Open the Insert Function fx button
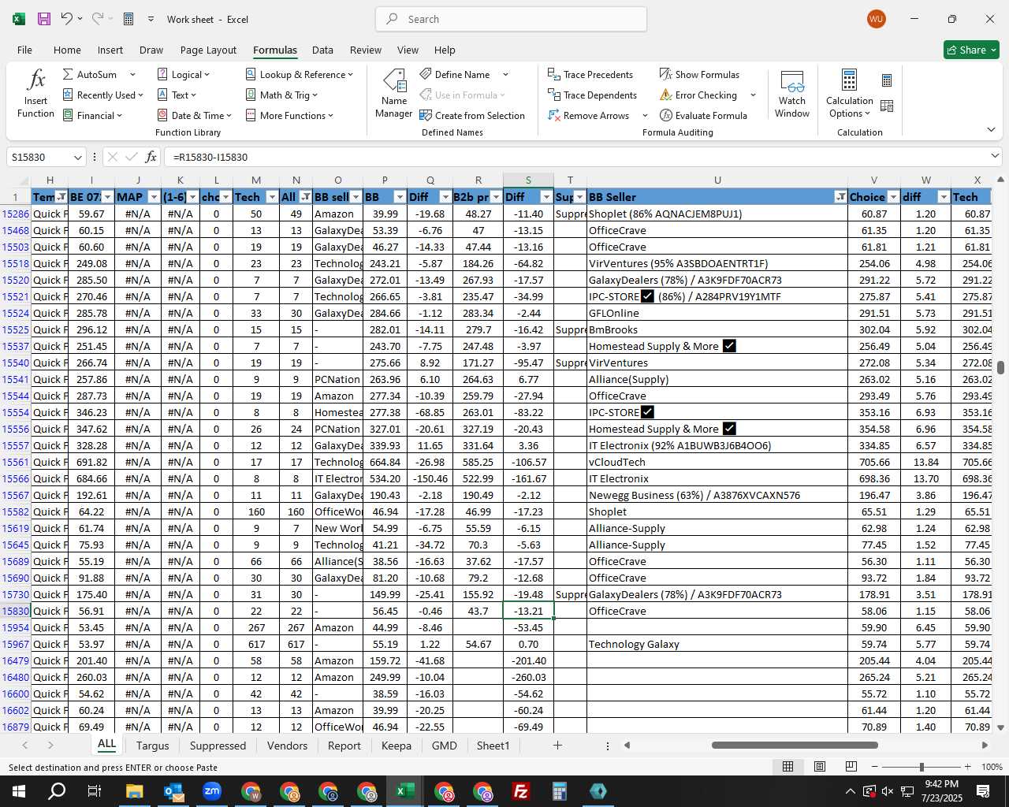Screen dimensions: 1009x807 point(35,93)
